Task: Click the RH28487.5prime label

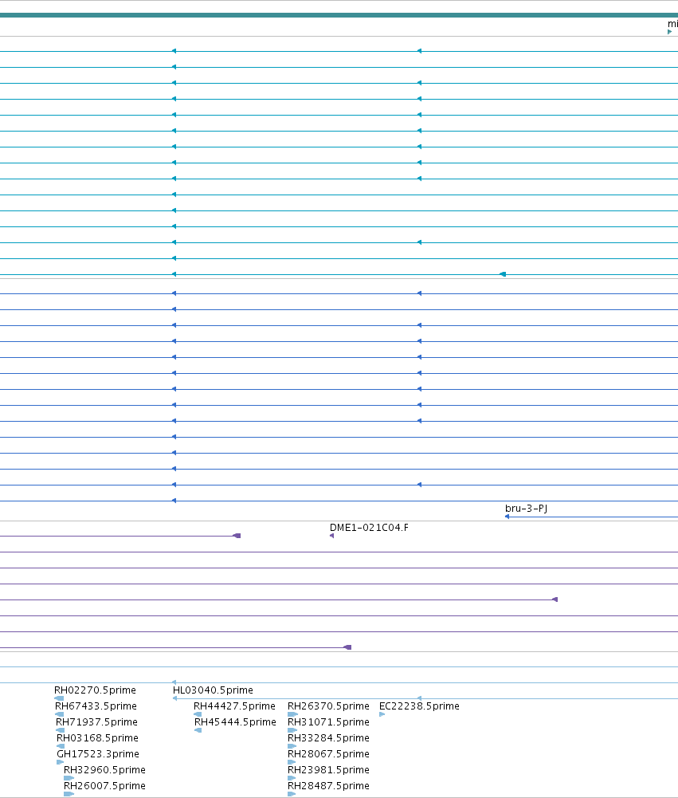Action: point(328,786)
